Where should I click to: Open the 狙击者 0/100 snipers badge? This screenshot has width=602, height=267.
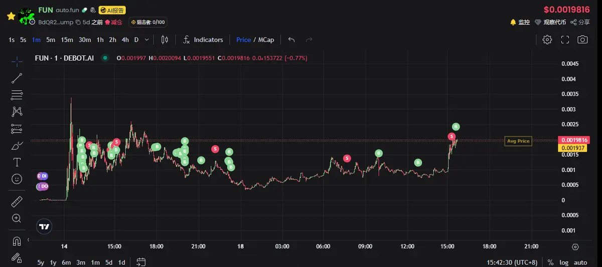(x=147, y=22)
